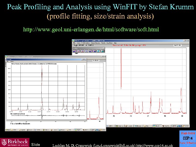Viewport: 196px width, 147px height.
Task: Click the difference curve below the fitted plot
Action: pos(48,116)
